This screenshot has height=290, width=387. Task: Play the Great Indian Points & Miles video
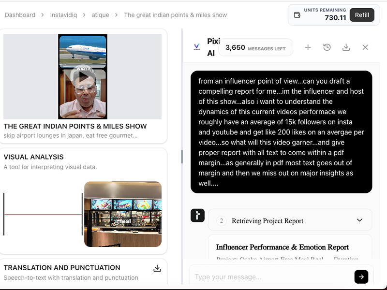point(83,77)
